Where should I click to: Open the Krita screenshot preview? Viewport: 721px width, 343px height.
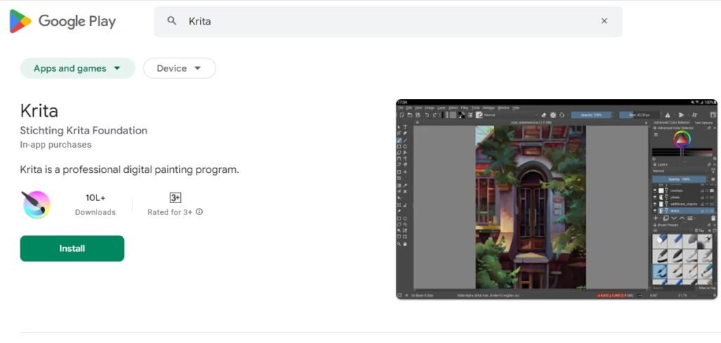tap(556, 200)
